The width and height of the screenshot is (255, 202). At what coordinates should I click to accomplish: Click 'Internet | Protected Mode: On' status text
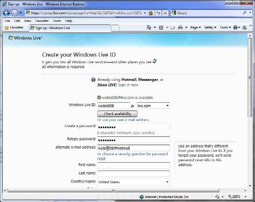167,197
